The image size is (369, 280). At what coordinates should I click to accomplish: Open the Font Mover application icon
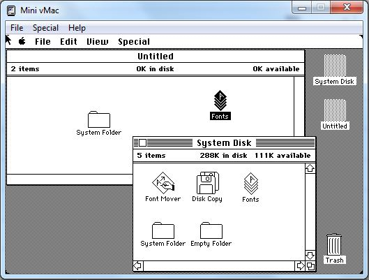click(163, 183)
